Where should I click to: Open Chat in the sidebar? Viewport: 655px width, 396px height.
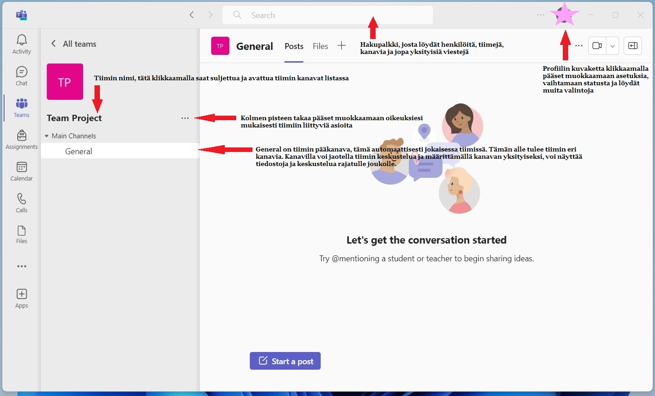click(21, 76)
